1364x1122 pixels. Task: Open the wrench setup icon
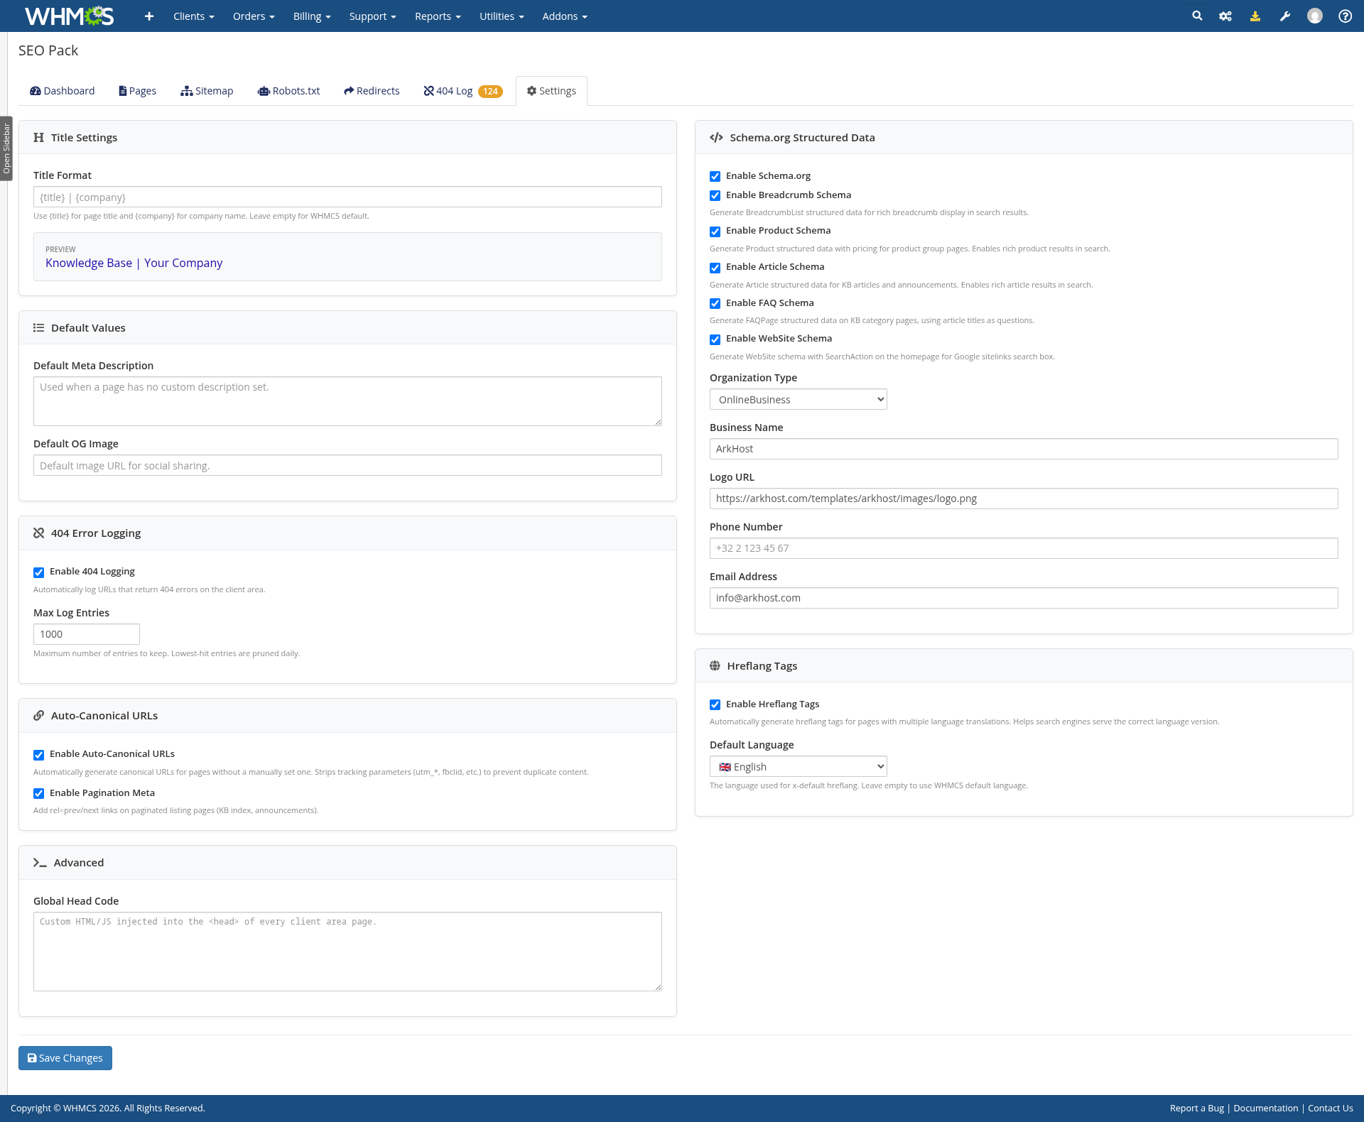click(x=1285, y=16)
